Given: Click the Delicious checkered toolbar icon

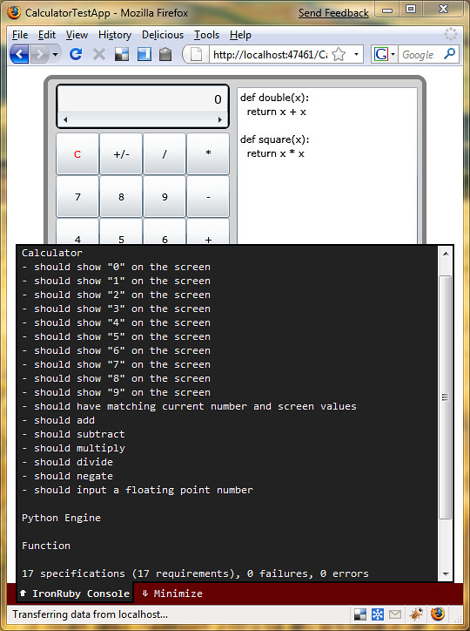Looking at the screenshot, I should coord(122,54).
